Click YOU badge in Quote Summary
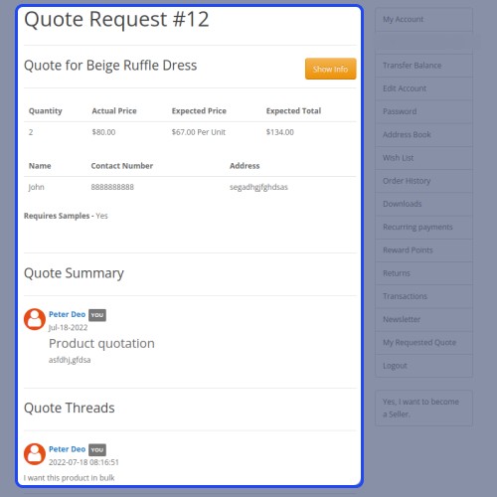The height and width of the screenshot is (497, 497). click(x=97, y=315)
